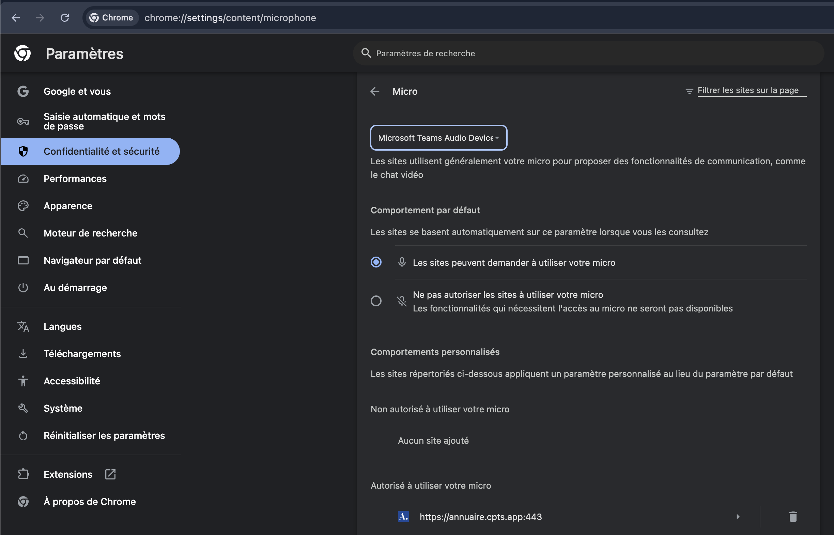The image size is (834, 535).
Task: Delete annuaire.cpts.app site with trash icon
Action: pyautogui.click(x=793, y=517)
